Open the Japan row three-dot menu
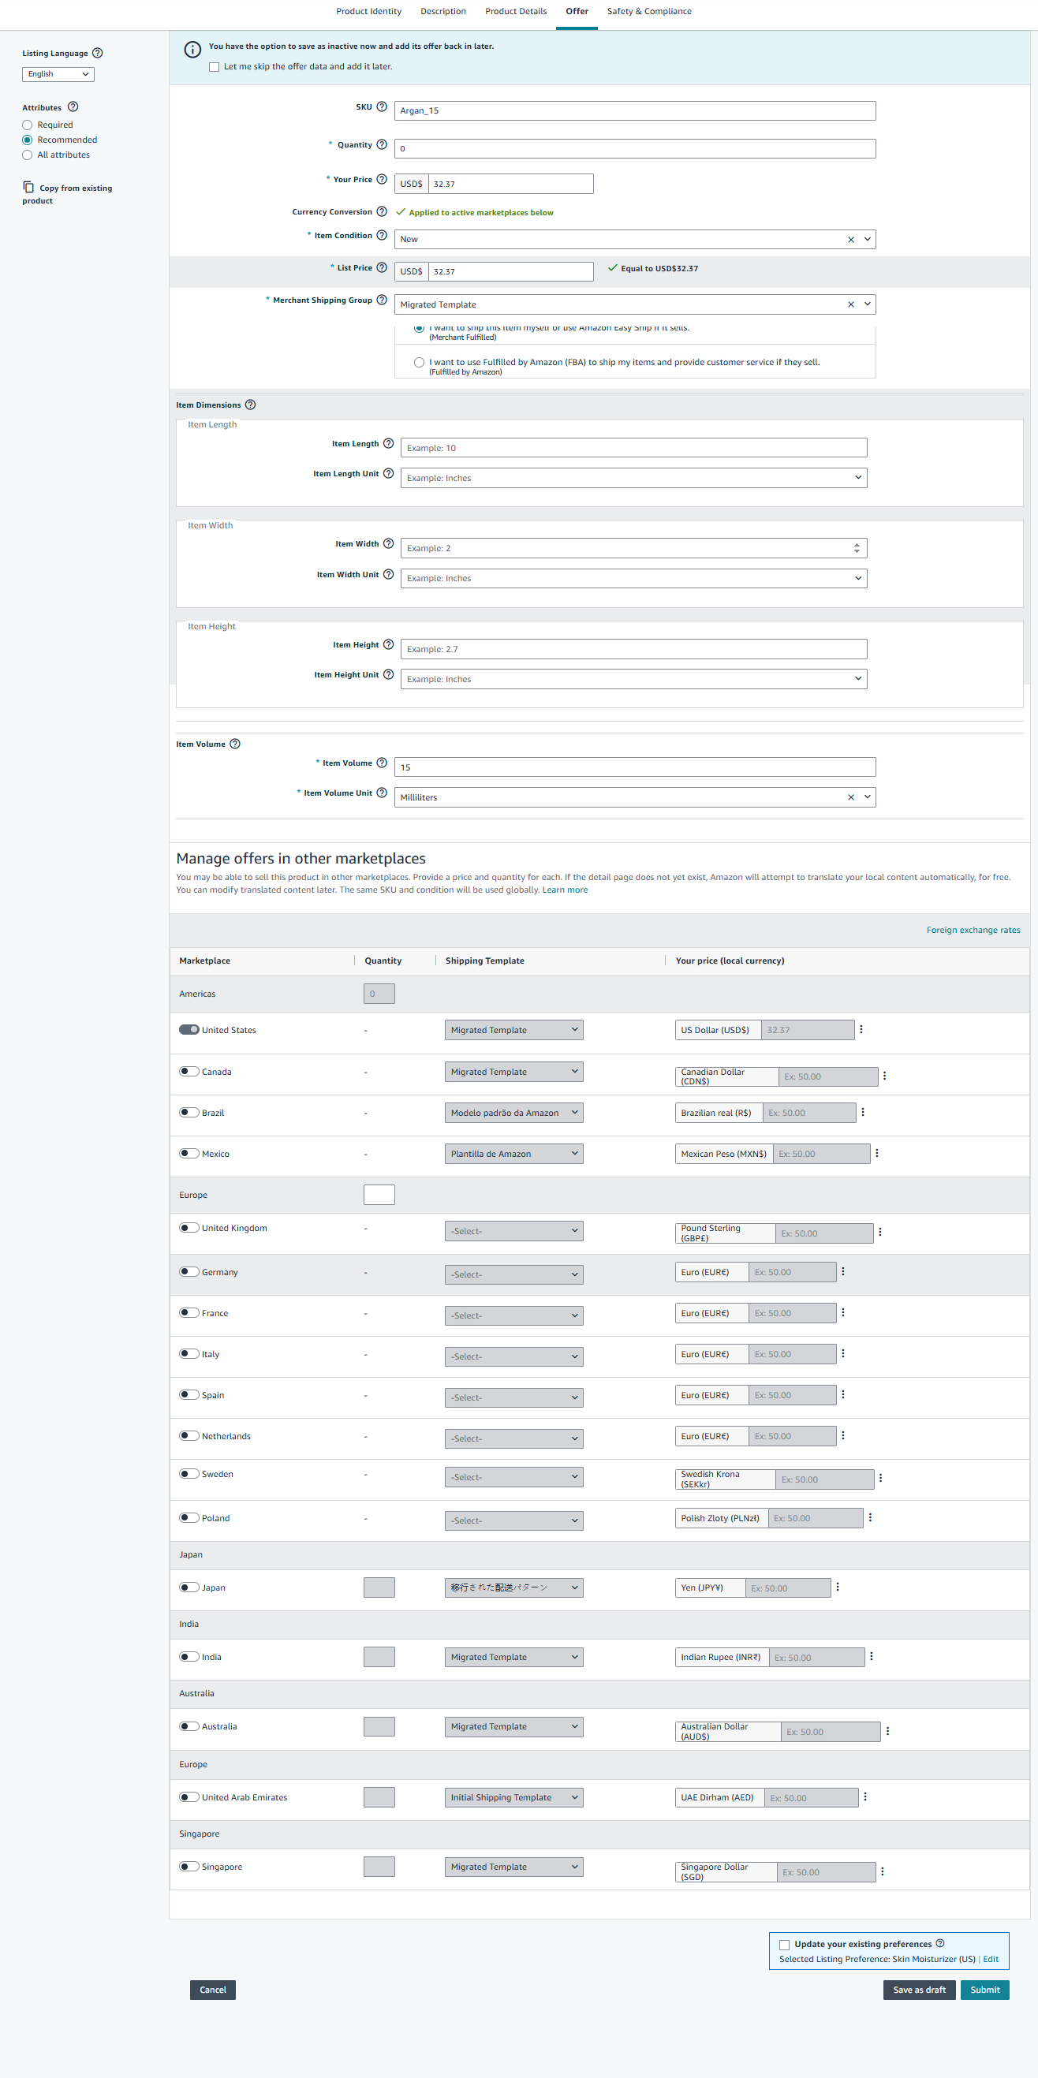Screen dimensions: 1038x2078 point(837,1587)
